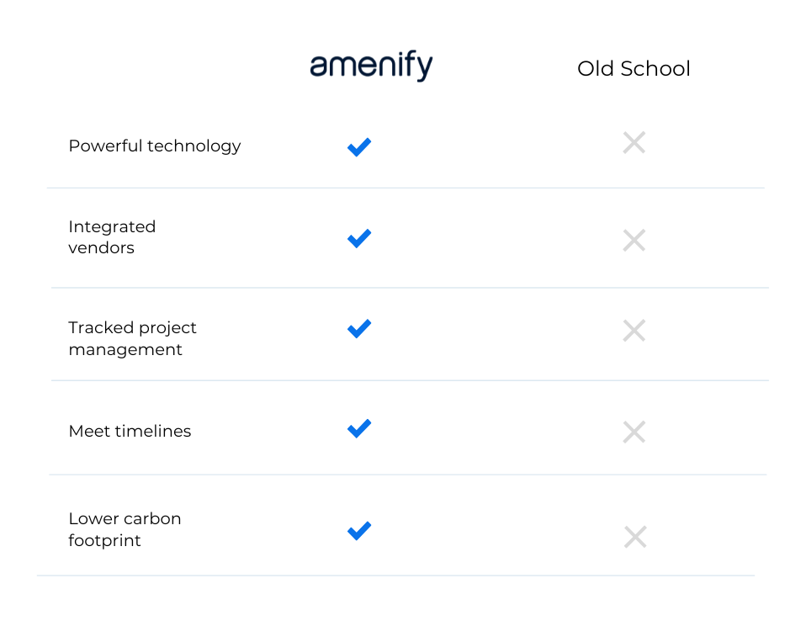The image size is (806, 626).
Task: Select the Meet timelines label
Action: tap(130, 431)
